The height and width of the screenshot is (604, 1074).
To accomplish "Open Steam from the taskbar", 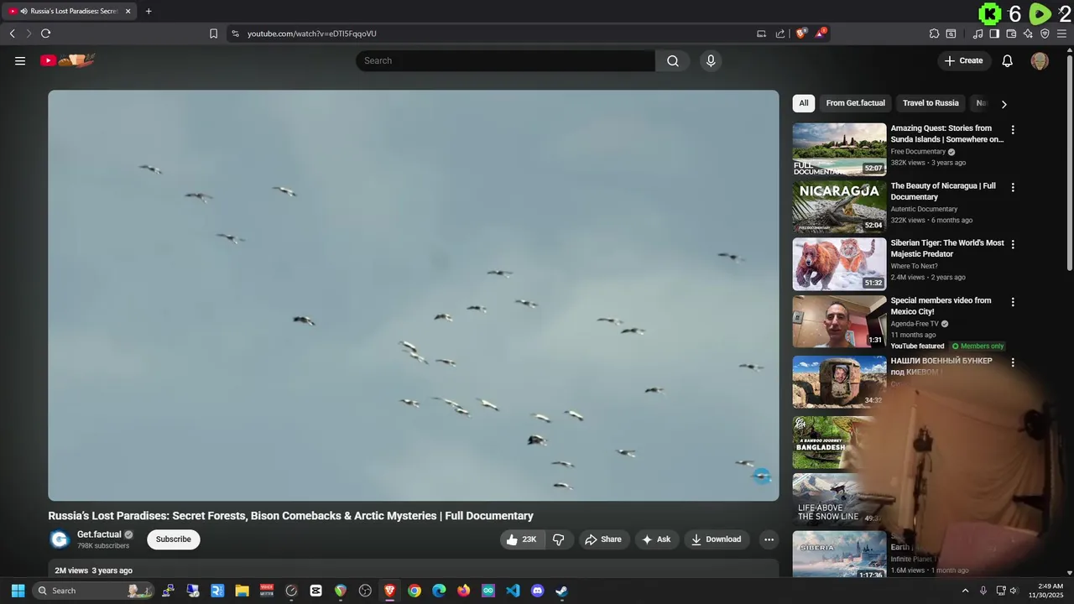I will (562, 591).
